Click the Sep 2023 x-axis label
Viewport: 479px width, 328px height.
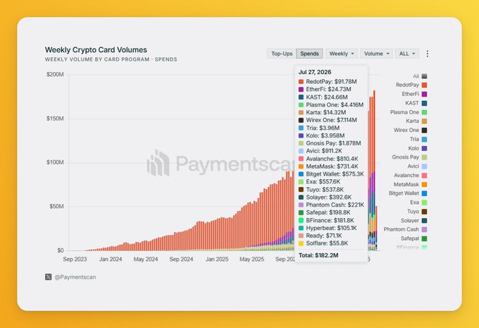[75, 260]
